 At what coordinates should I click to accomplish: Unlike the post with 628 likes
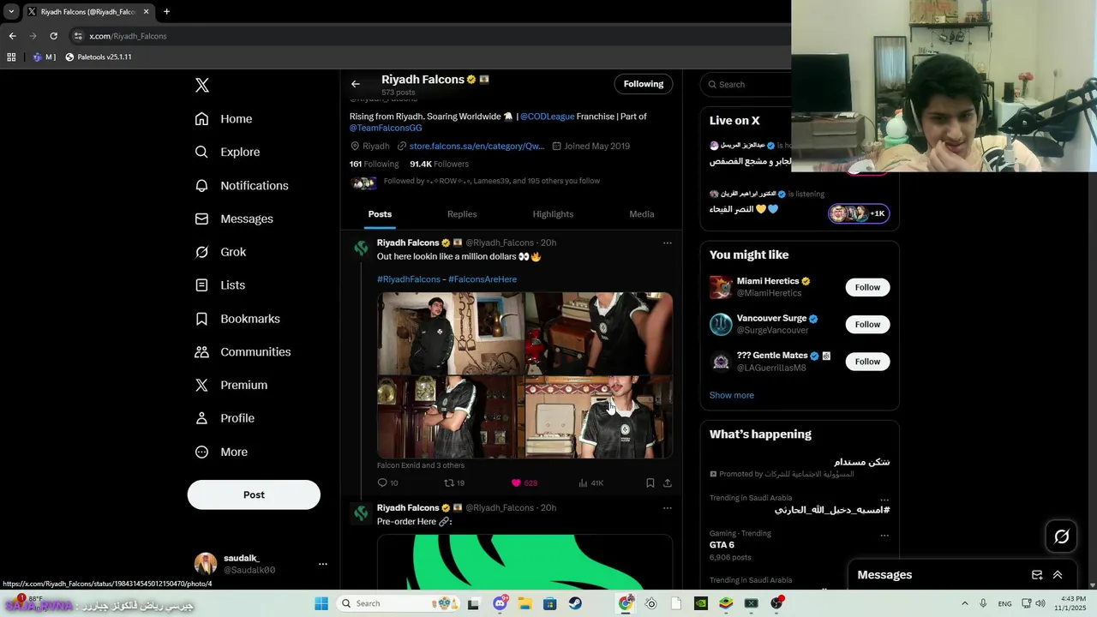524,483
